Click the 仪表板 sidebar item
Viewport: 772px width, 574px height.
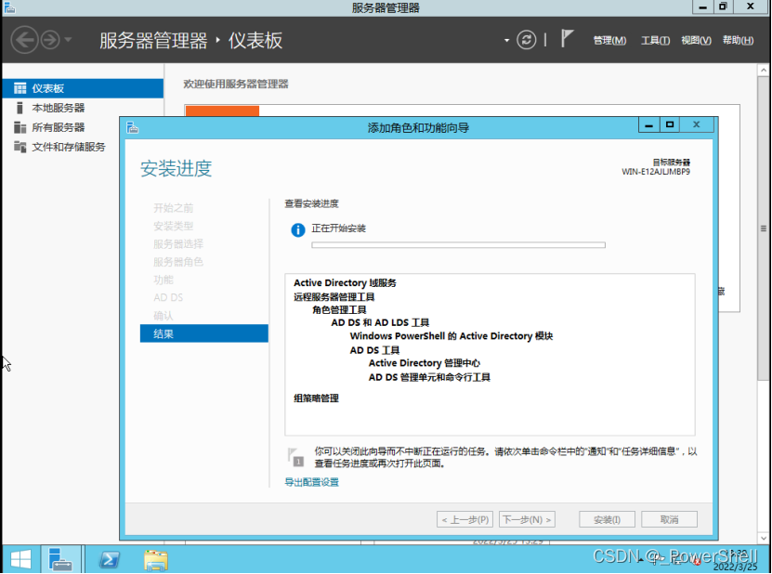(x=47, y=88)
